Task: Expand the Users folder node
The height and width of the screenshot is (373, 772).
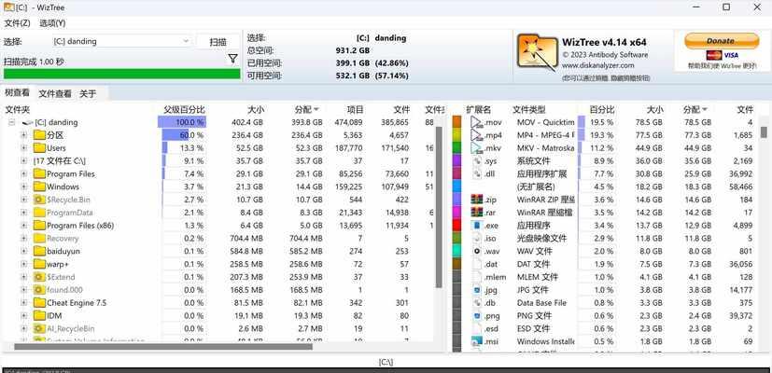Action: pos(23,147)
